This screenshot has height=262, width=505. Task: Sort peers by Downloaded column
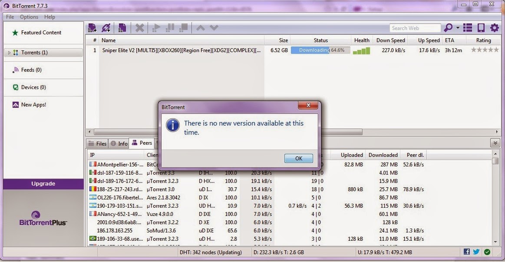383,155
